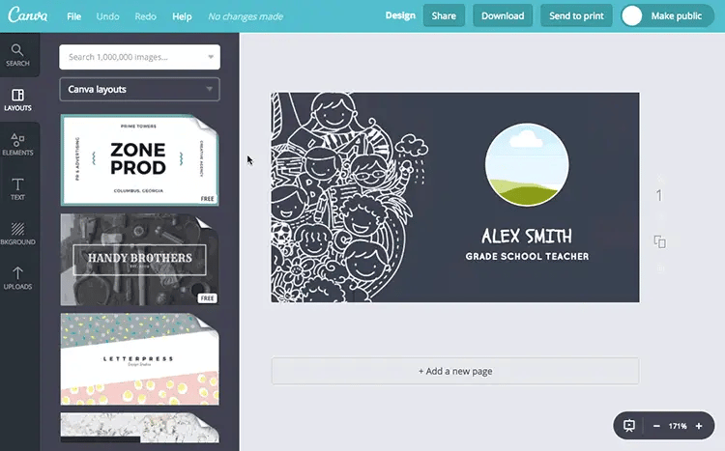Select the Layouts sidebar icon
The image size is (725, 451).
click(17, 96)
